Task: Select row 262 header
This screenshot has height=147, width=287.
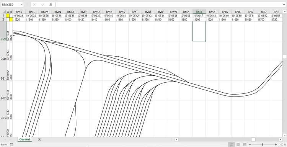Action: pyautogui.click(x=3, y=90)
